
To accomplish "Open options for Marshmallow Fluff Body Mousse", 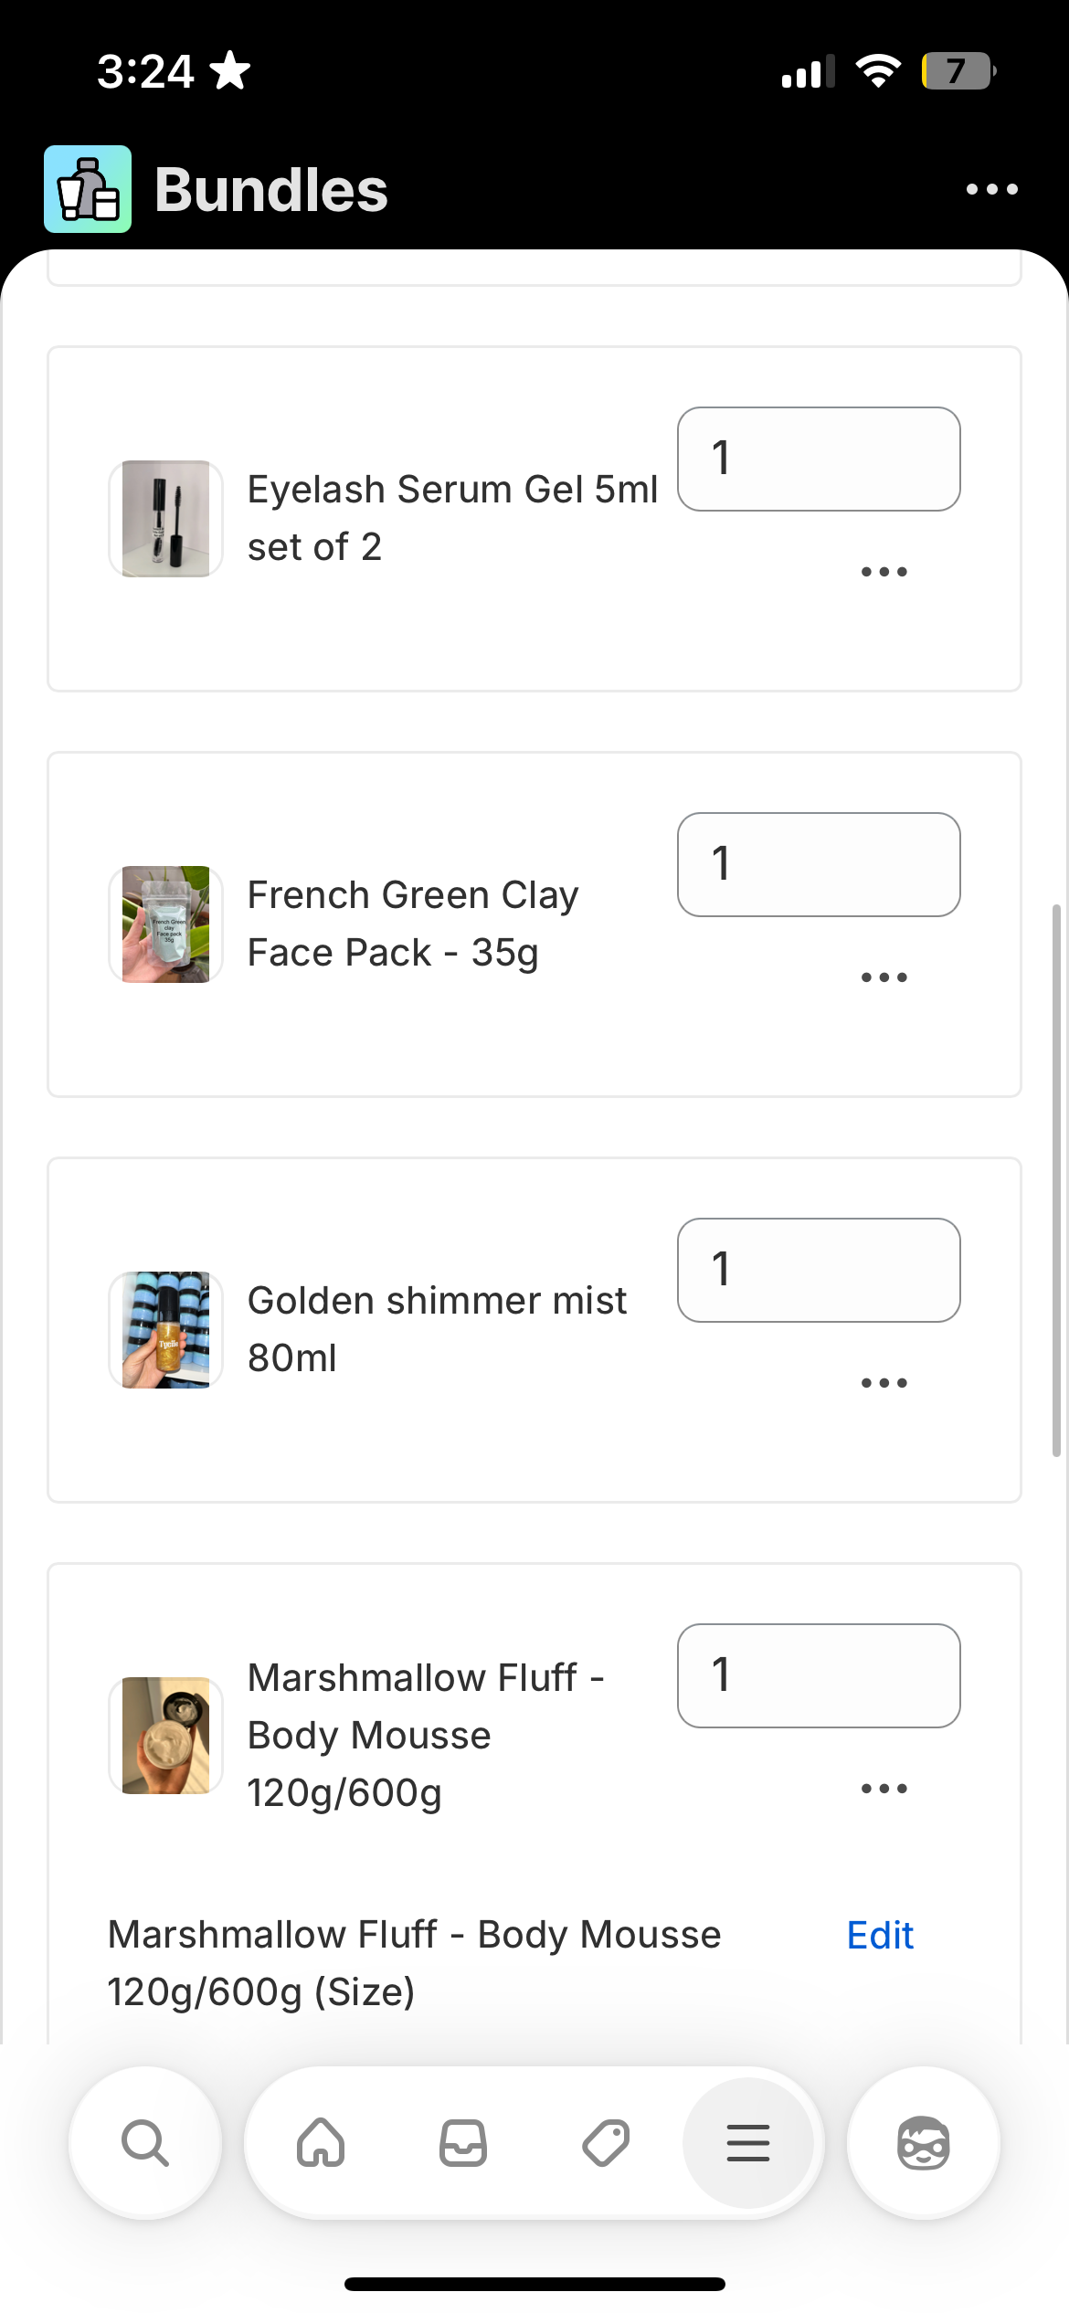I will coord(884,1789).
